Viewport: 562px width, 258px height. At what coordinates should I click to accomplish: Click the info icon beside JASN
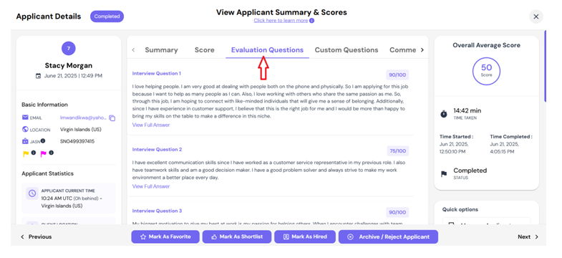[43, 140]
